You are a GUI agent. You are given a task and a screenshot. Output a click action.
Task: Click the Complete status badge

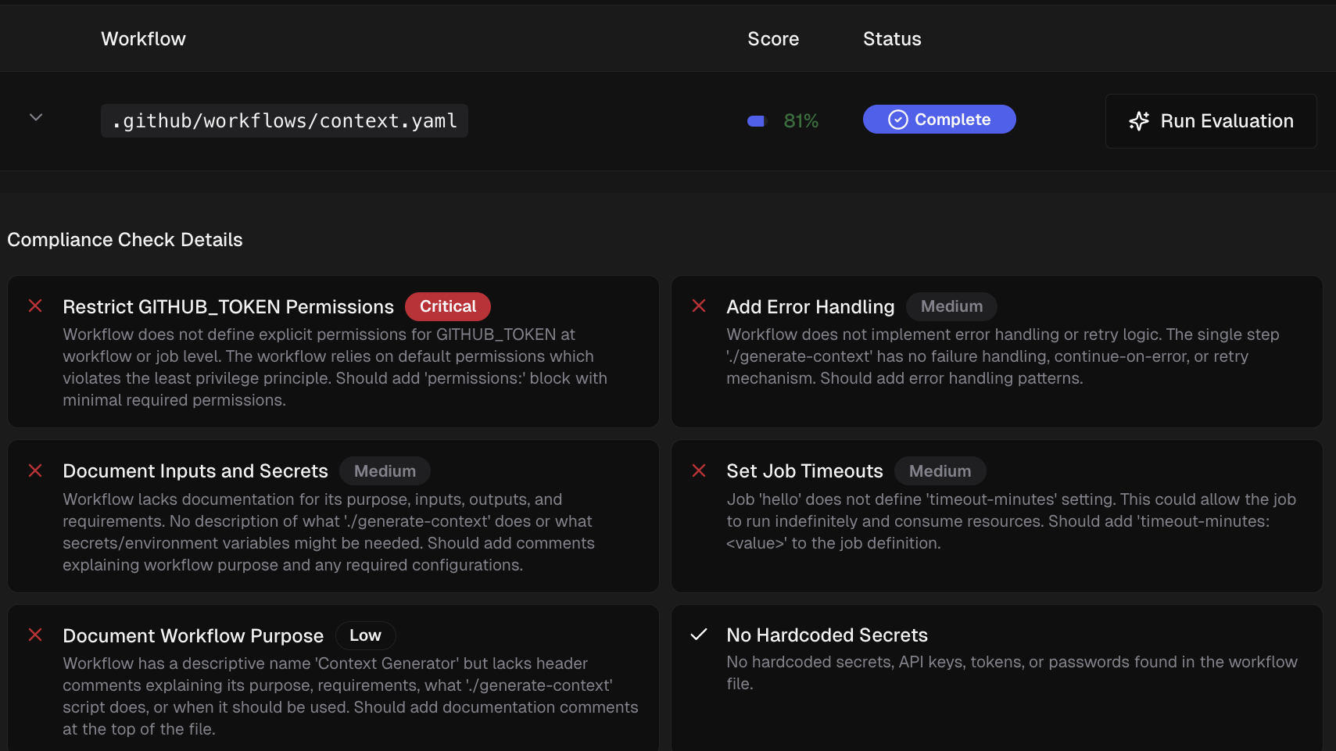939,120
